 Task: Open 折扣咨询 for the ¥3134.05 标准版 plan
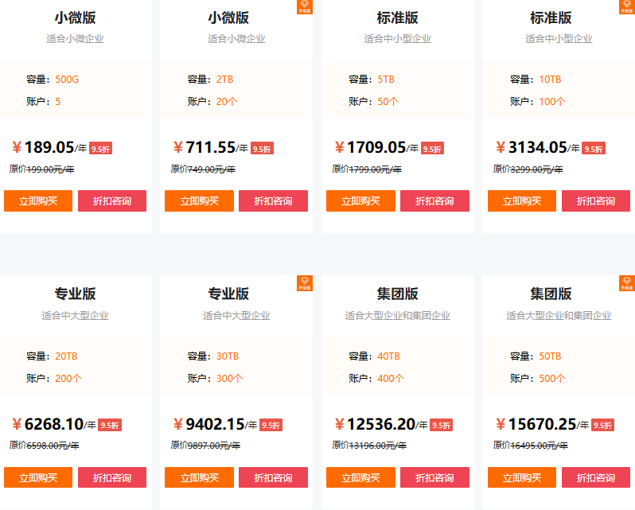click(595, 201)
